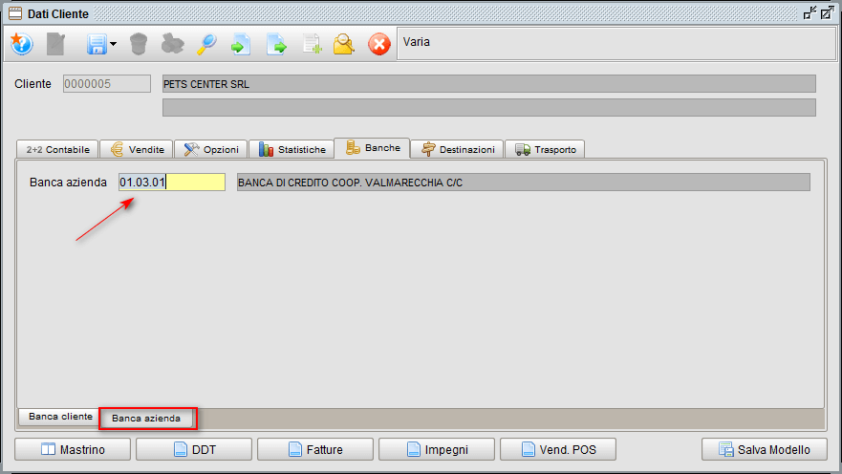Switch to the Trasporto tab

click(545, 149)
